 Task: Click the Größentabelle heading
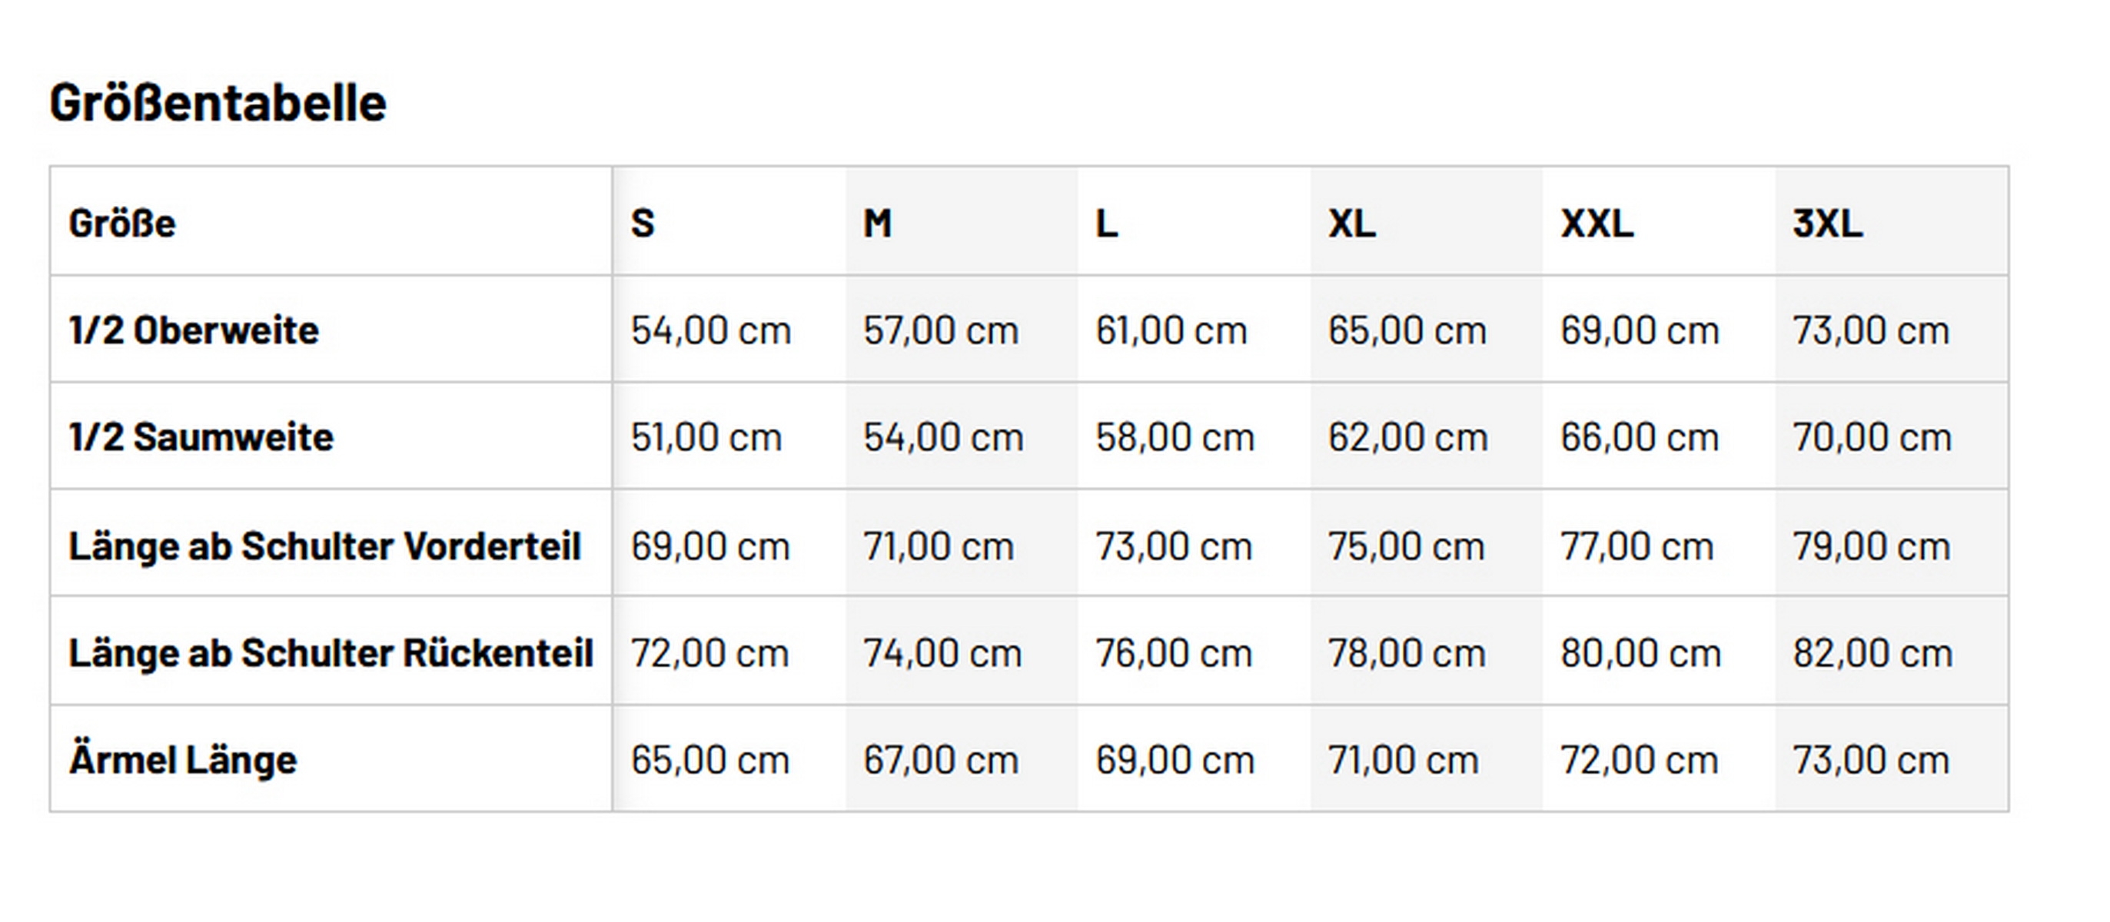click(218, 103)
